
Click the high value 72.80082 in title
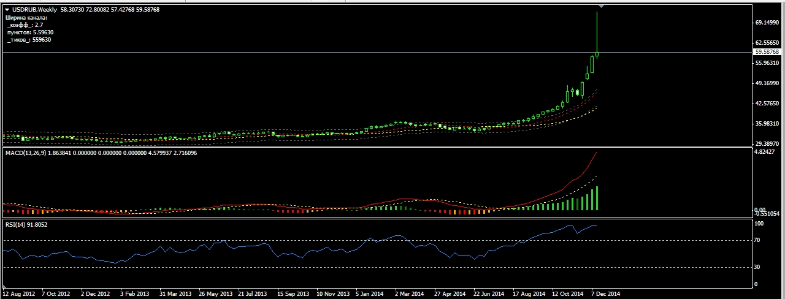pos(98,10)
